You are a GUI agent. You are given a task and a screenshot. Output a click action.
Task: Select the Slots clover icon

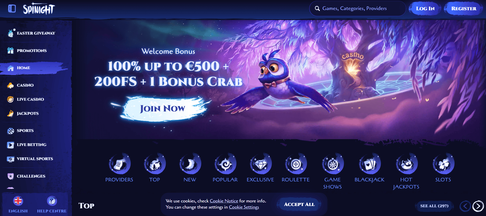click(443, 164)
